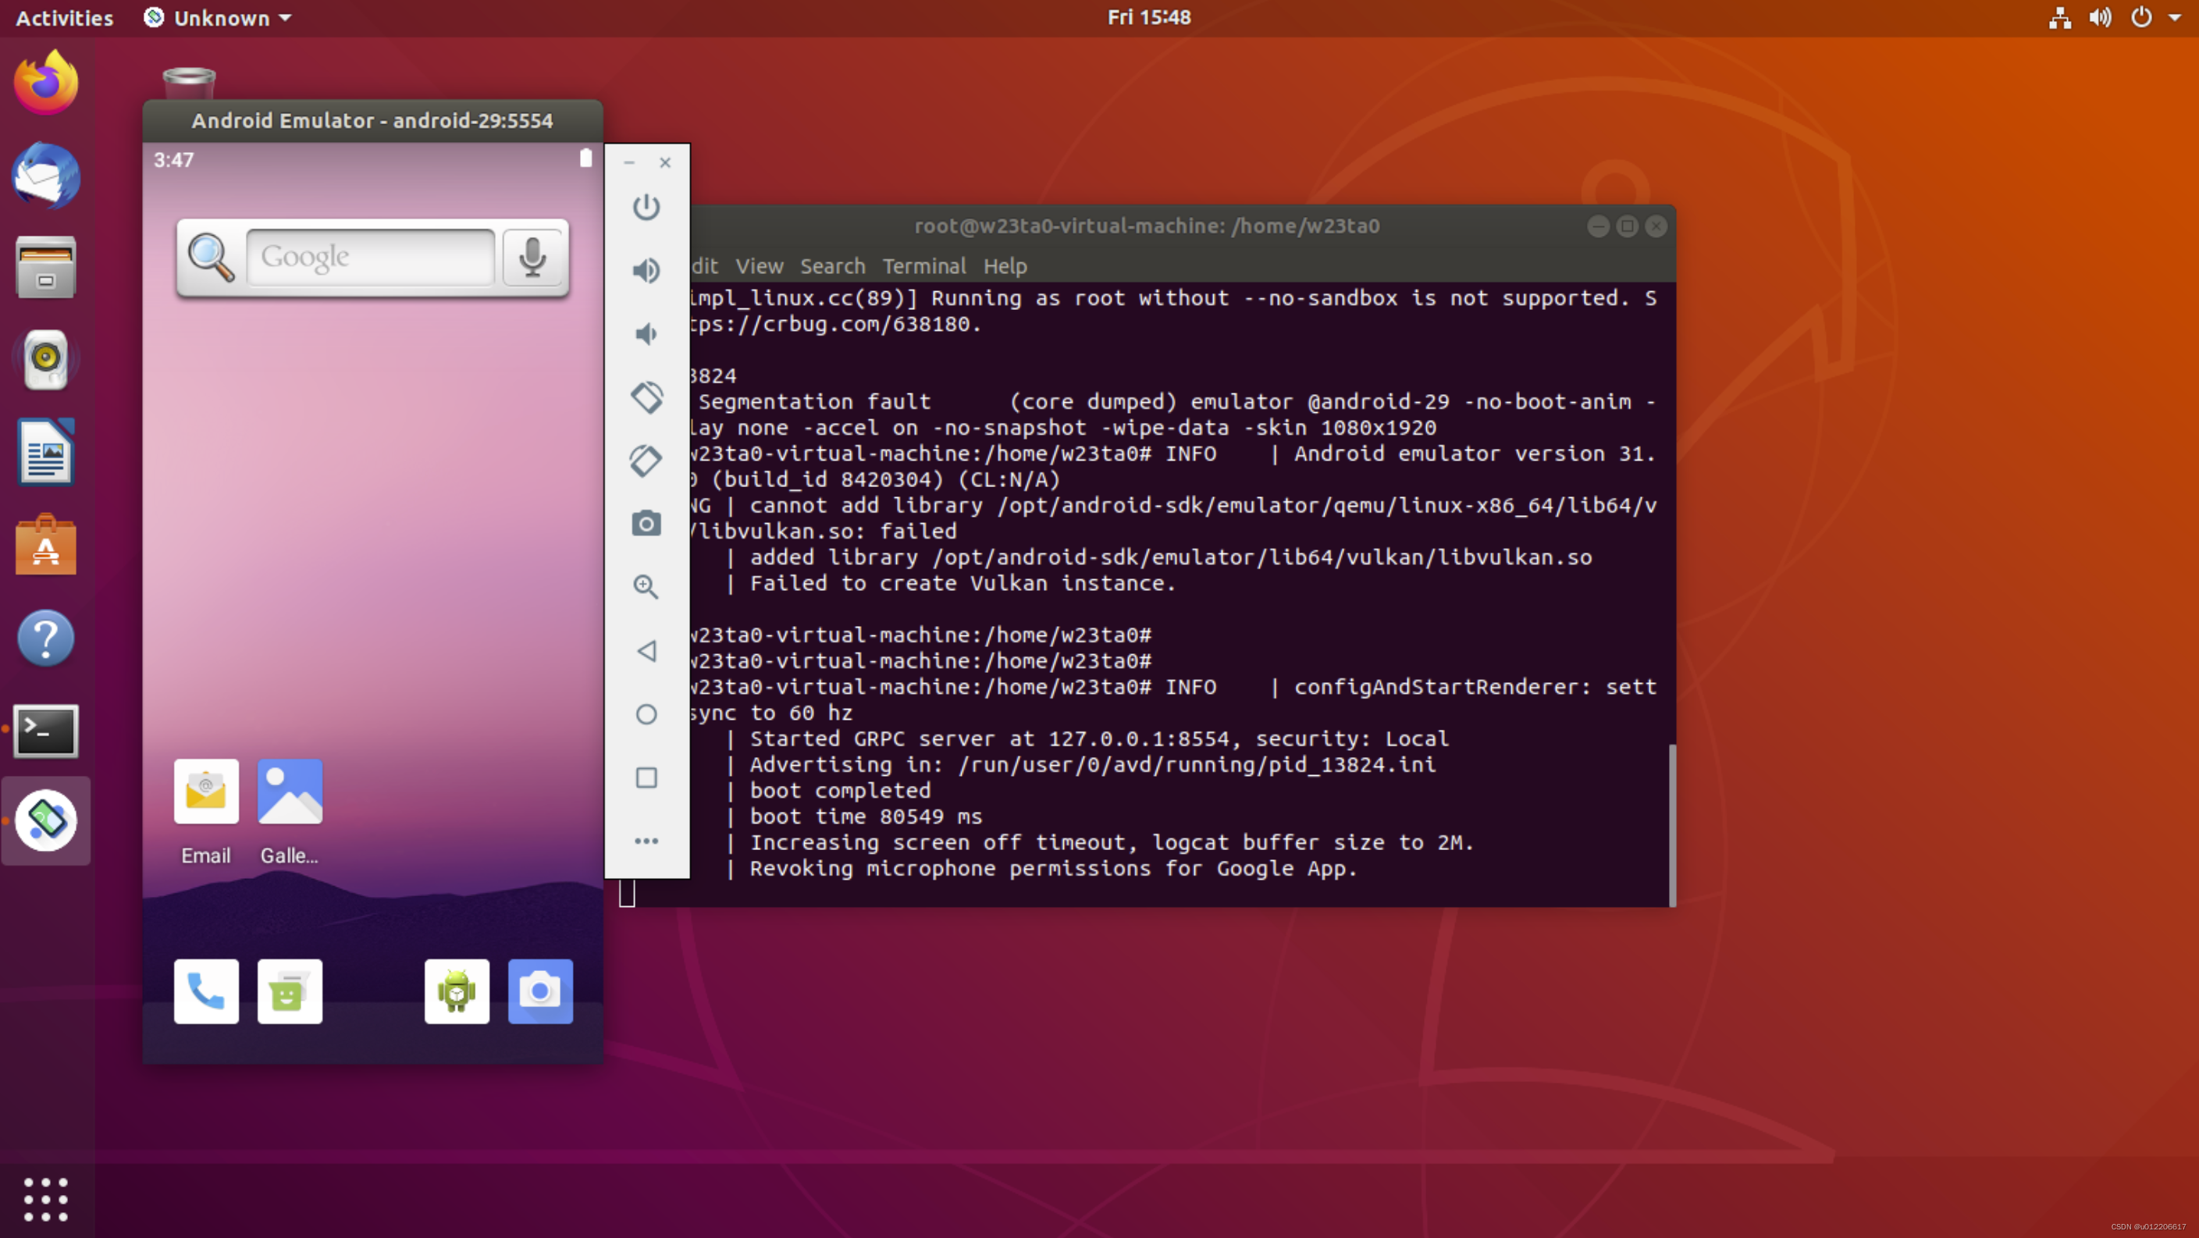This screenshot has height=1238, width=2199.
Task: Click the terminal window title bar
Action: 1147,226
